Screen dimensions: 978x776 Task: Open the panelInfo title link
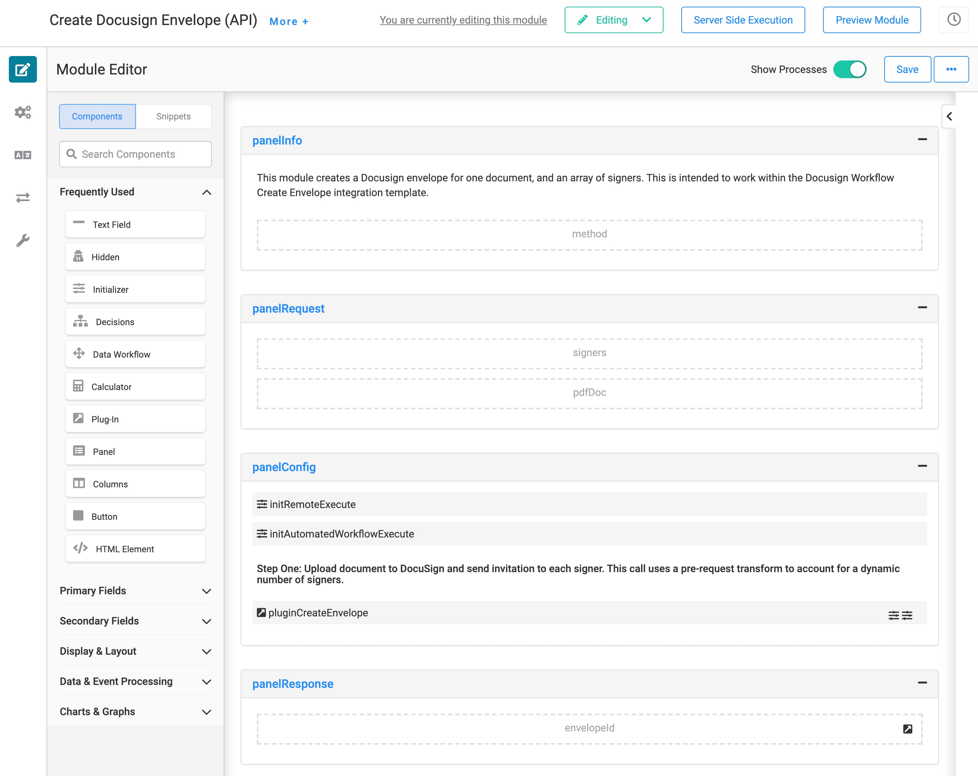277,140
